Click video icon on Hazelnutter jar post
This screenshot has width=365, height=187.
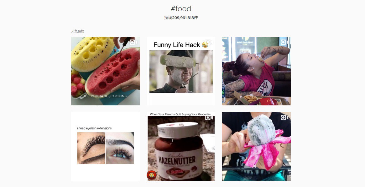(209, 118)
